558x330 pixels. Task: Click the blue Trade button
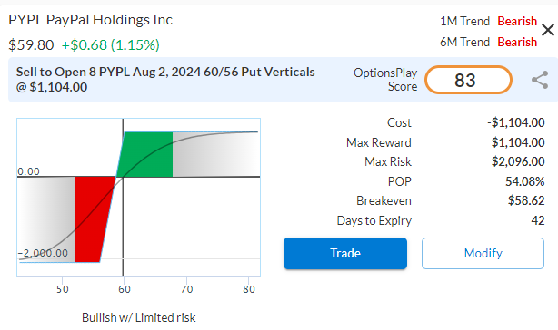tap(345, 253)
